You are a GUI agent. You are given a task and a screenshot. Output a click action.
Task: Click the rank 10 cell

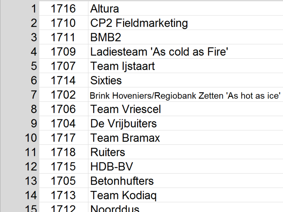(x=31, y=138)
